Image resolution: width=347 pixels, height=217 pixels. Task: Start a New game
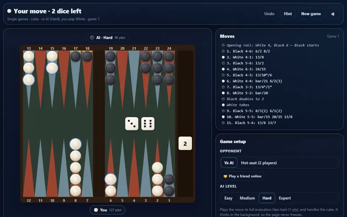(x=311, y=14)
